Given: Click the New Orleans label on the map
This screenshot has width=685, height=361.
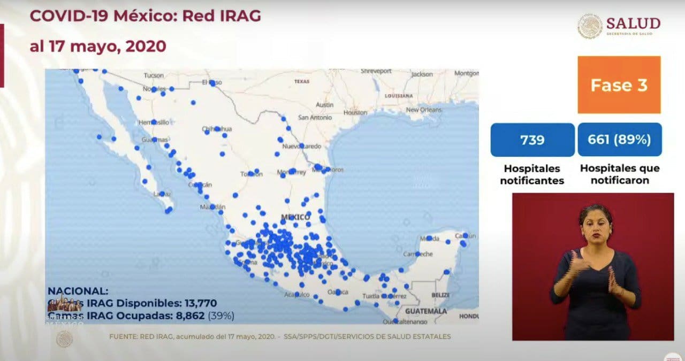Looking at the screenshot, I should (424, 110).
